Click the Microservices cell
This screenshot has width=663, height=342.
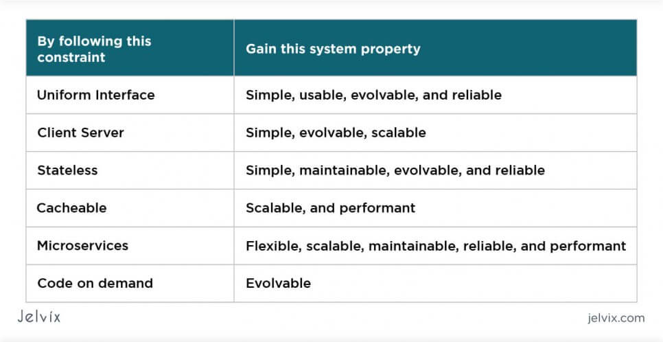pyautogui.click(x=130, y=245)
